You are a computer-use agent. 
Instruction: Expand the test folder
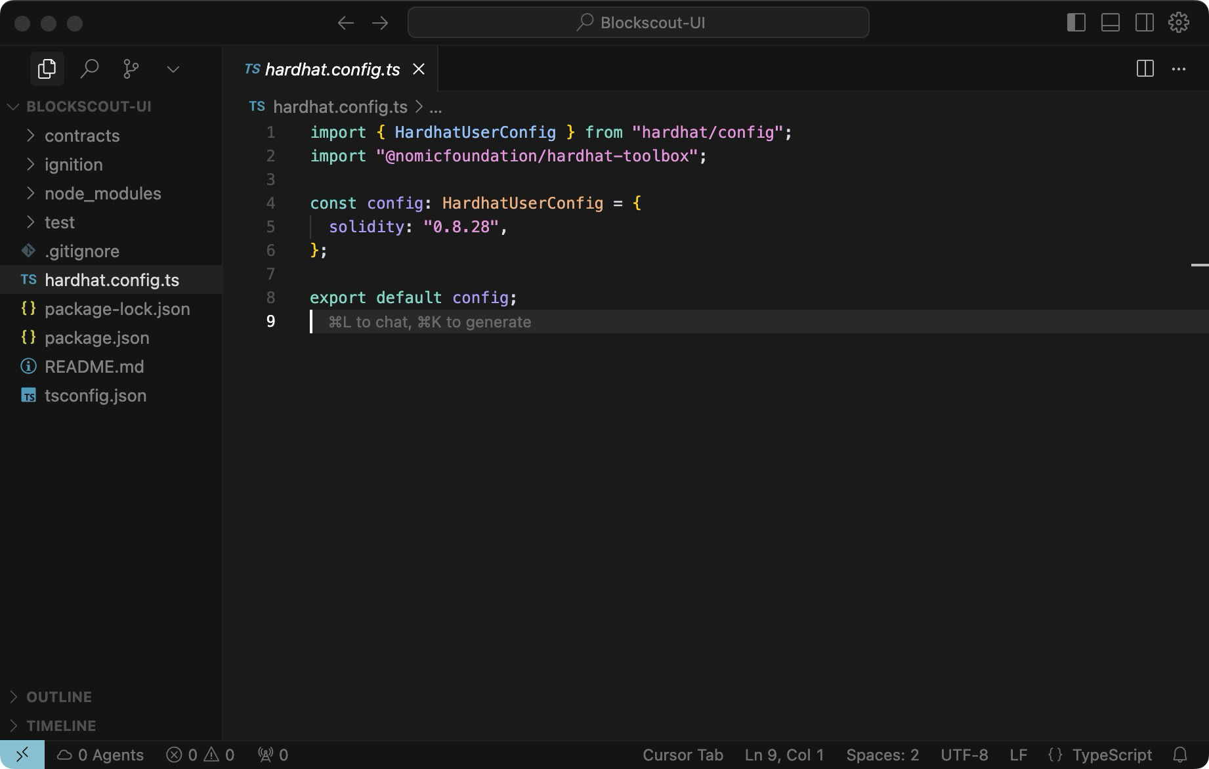pyautogui.click(x=111, y=222)
